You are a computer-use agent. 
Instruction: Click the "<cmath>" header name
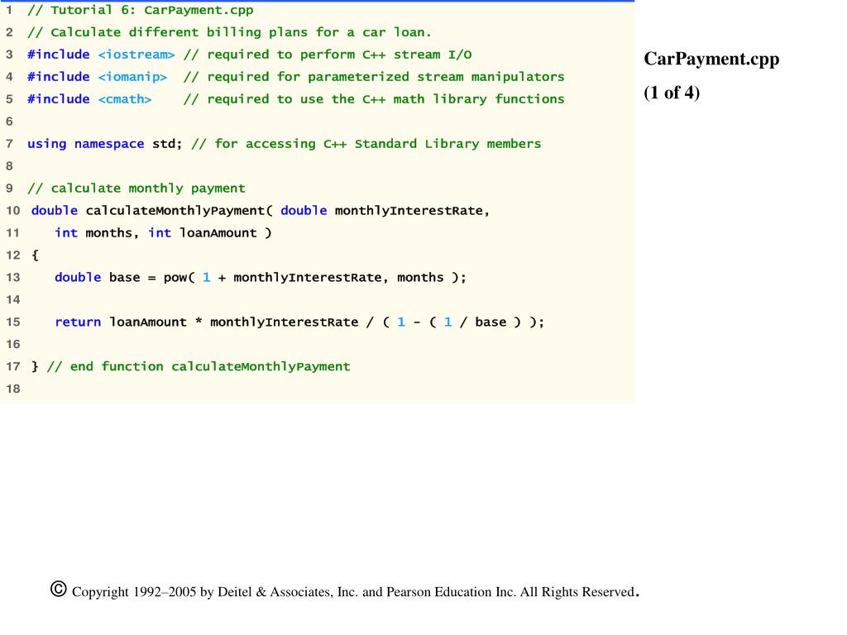(x=125, y=99)
